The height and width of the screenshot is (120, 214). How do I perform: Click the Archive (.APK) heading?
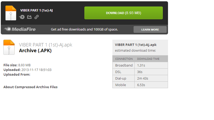[35, 51]
